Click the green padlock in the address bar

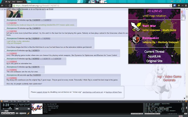click(x=14, y=6)
